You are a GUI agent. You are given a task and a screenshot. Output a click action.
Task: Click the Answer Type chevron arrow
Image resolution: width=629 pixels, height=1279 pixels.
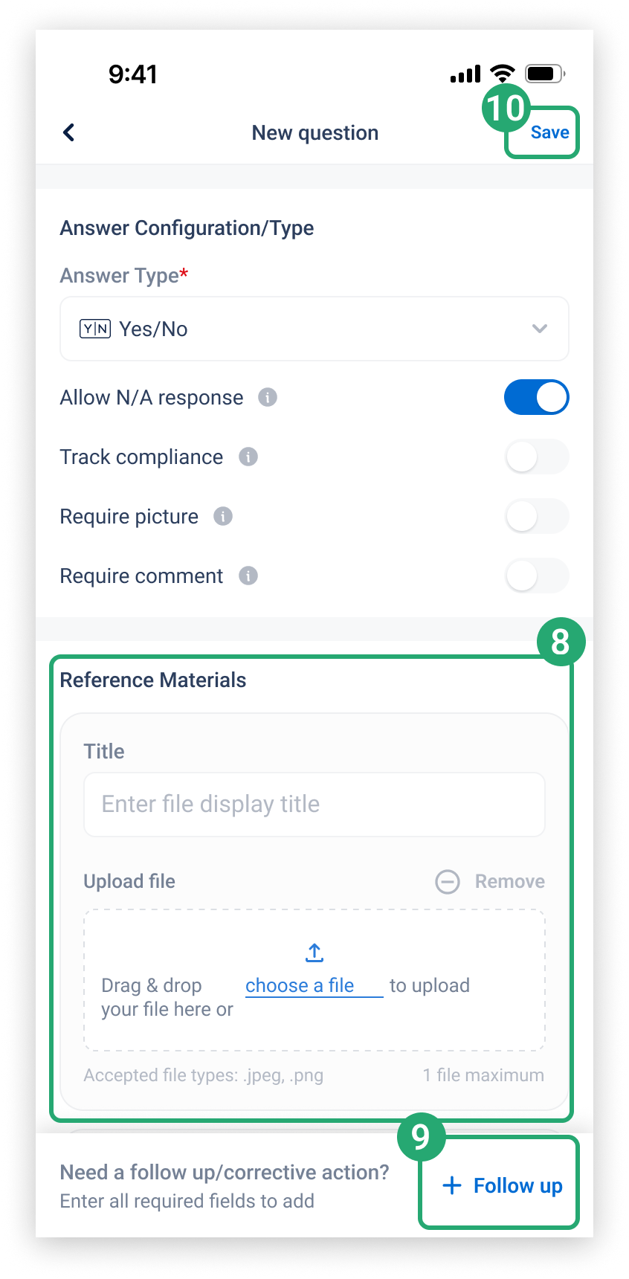[x=540, y=329]
